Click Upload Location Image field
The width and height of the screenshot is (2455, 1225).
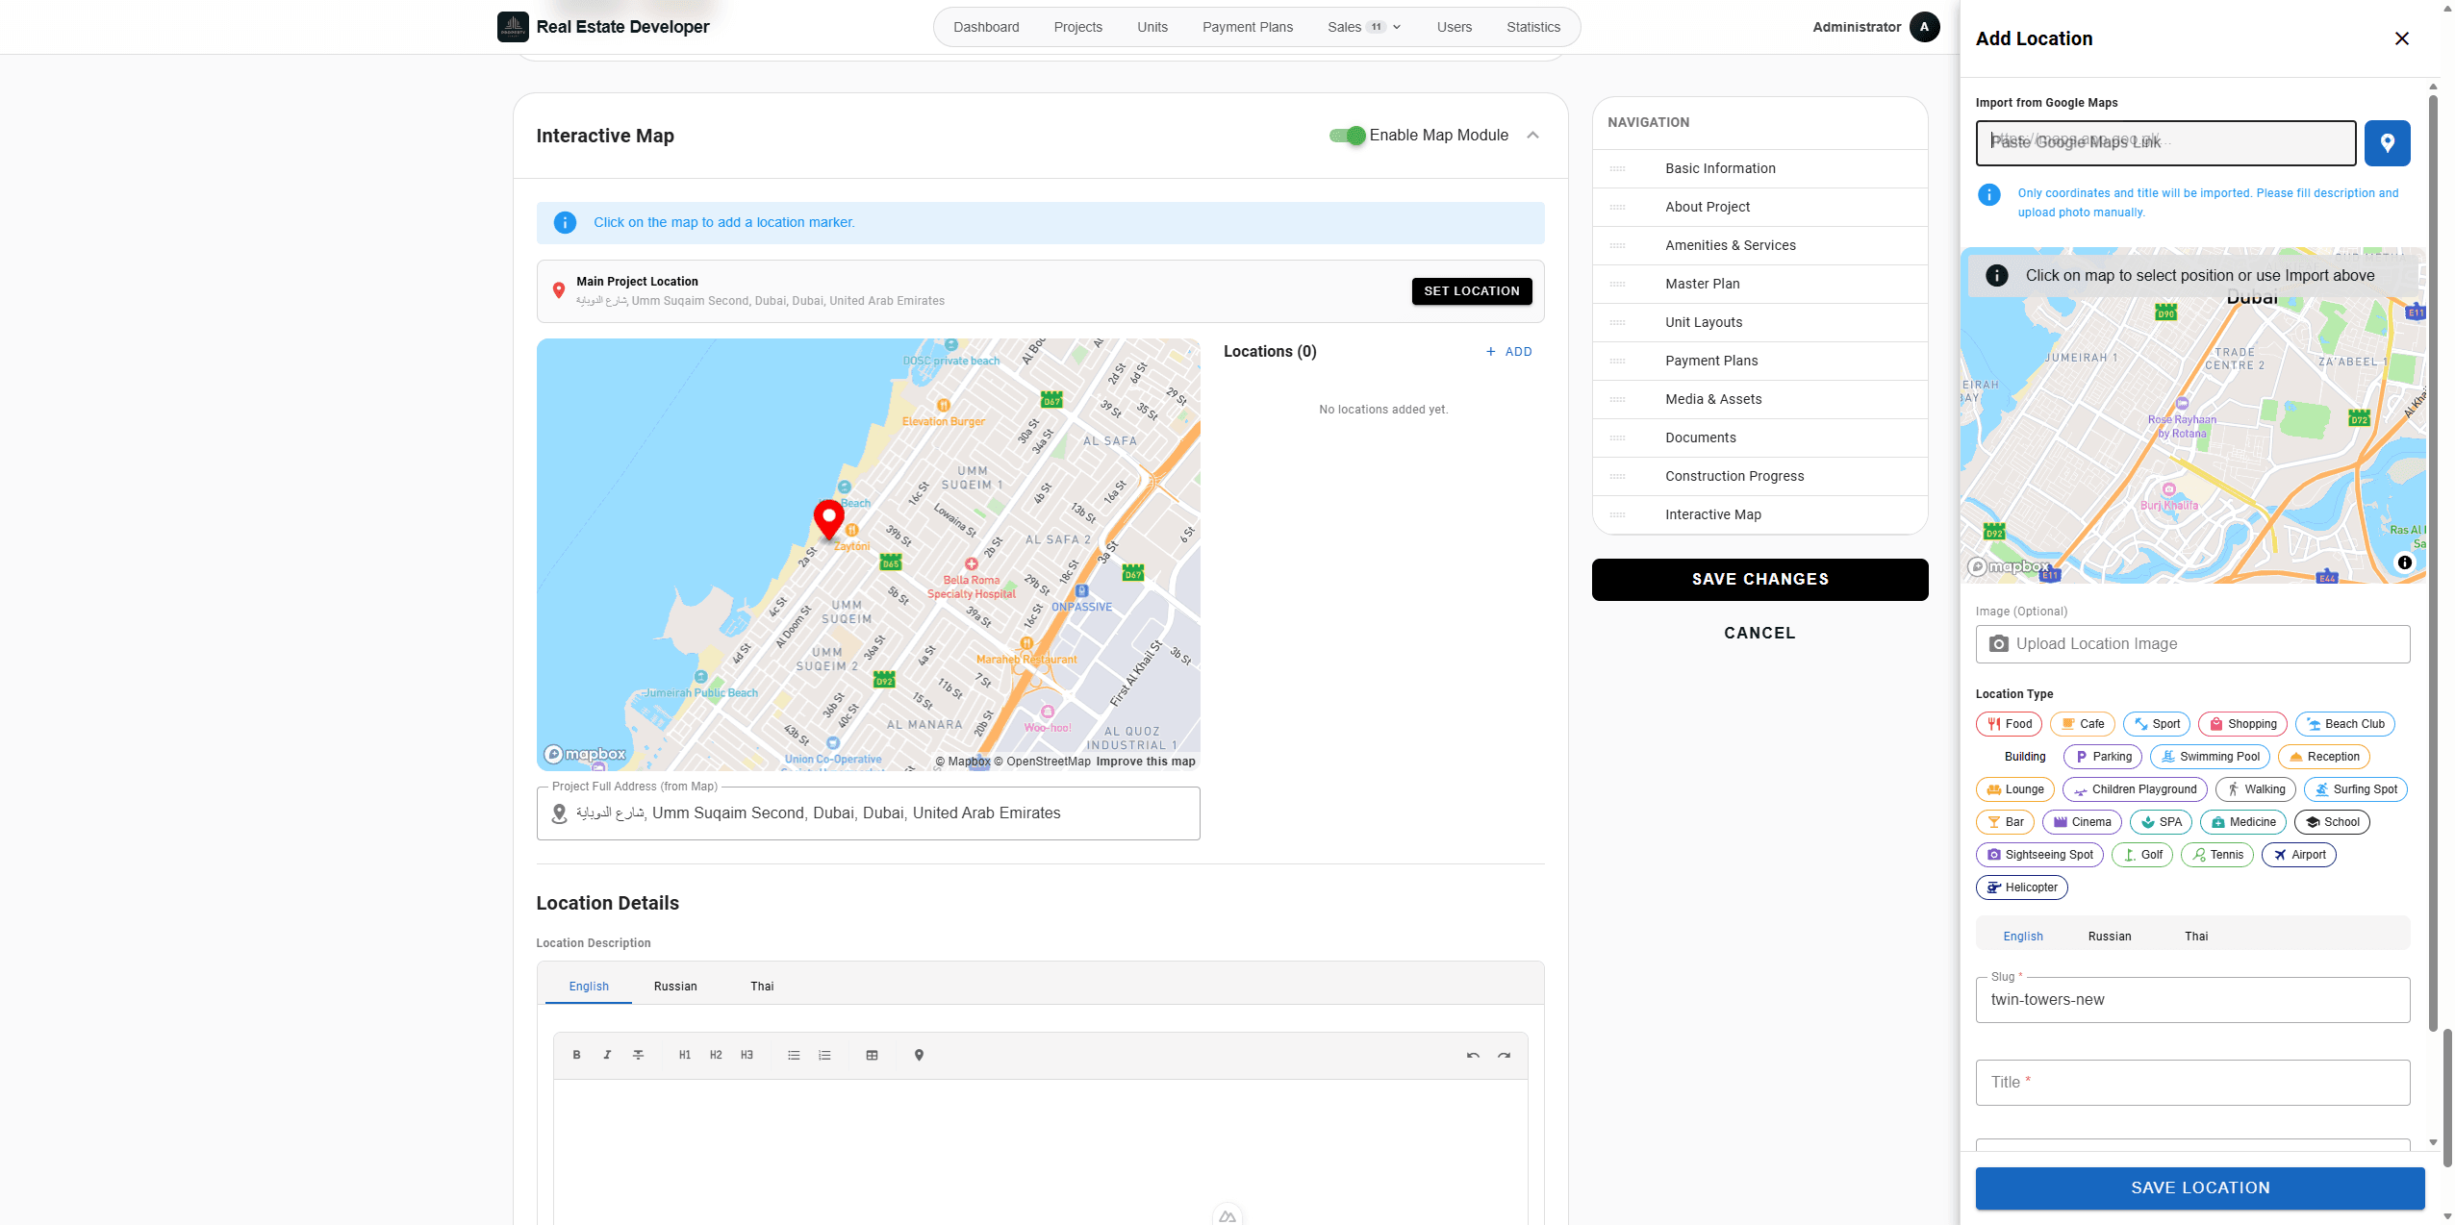(x=2192, y=644)
